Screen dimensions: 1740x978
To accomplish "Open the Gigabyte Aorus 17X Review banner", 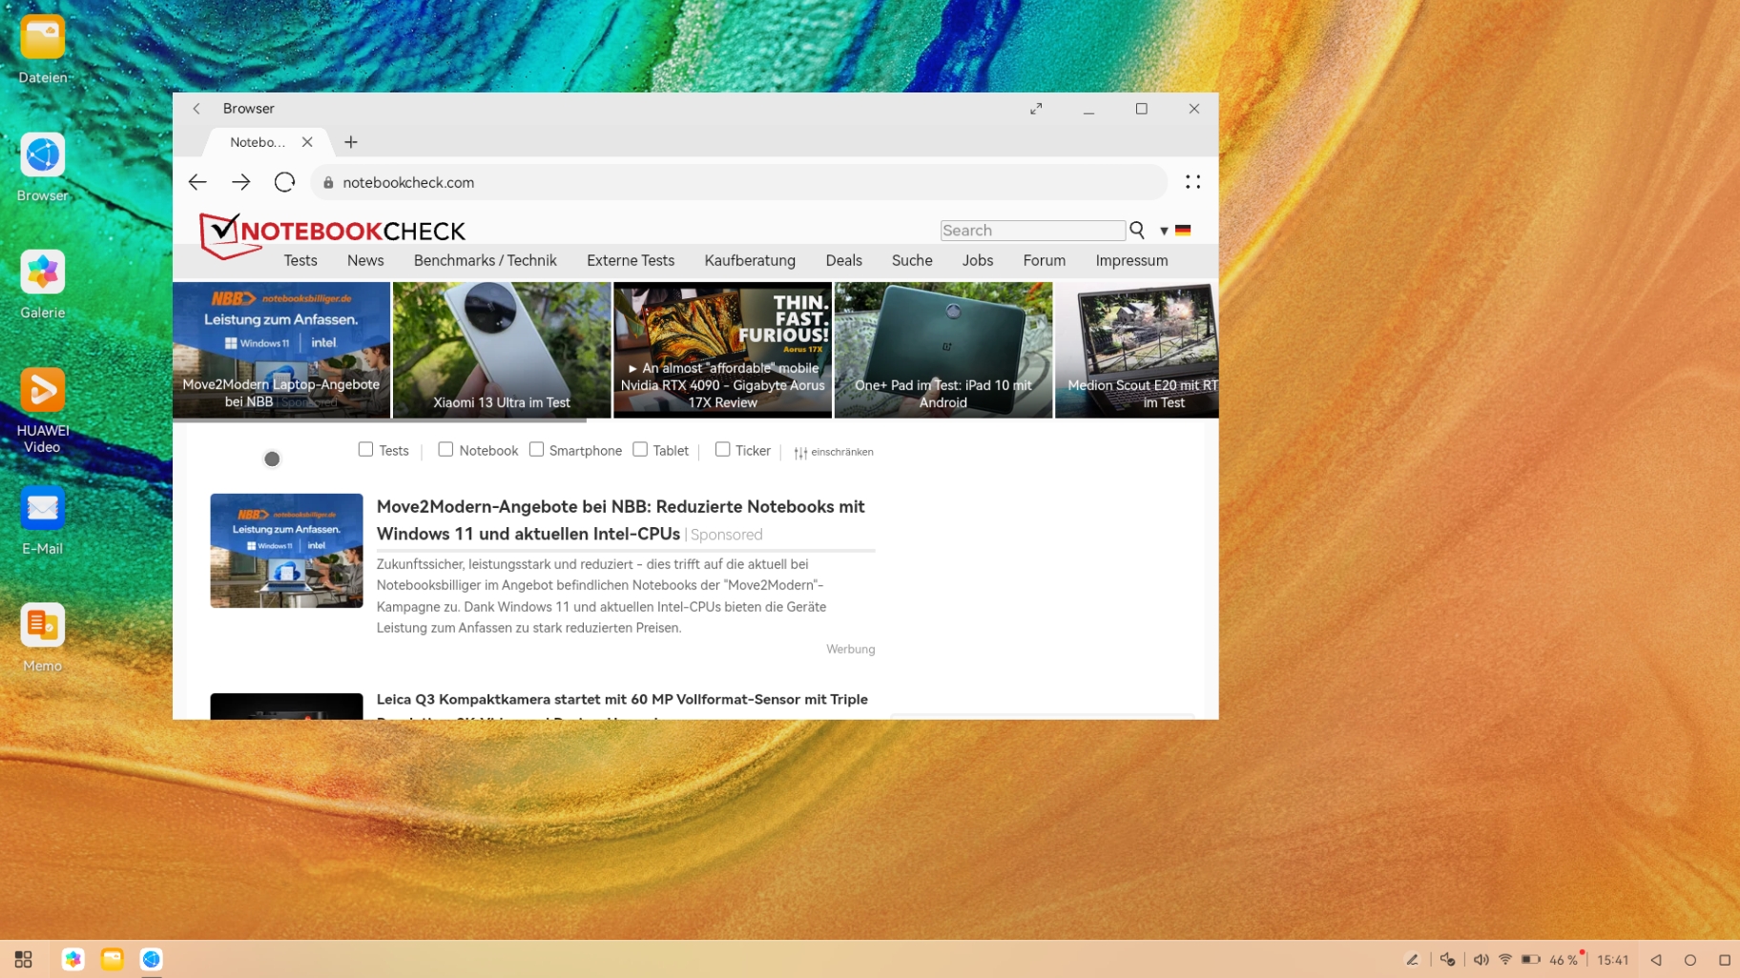I will [x=722, y=350].
